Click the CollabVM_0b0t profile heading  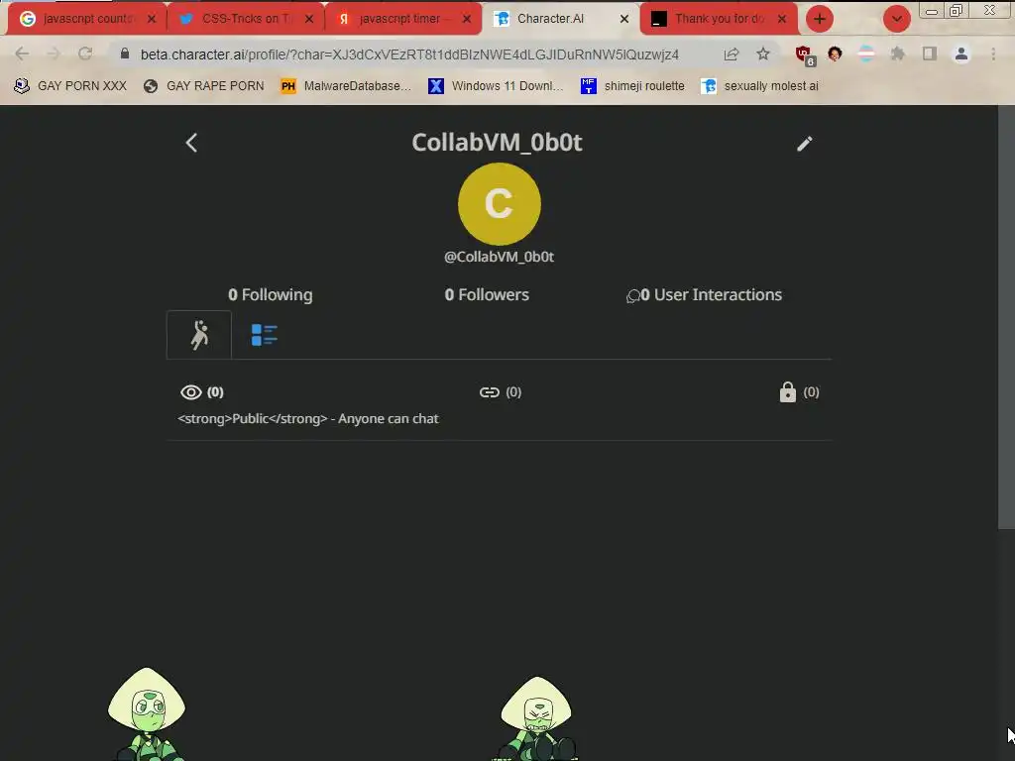(x=498, y=143)
